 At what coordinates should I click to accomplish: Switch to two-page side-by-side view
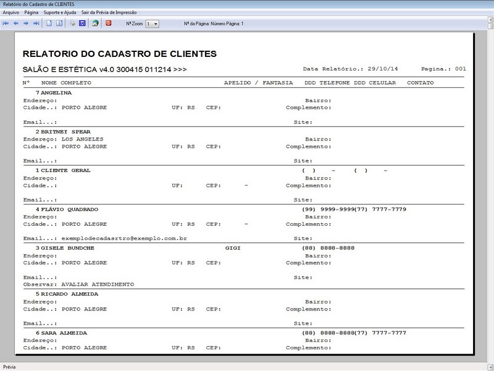point(59,23)
